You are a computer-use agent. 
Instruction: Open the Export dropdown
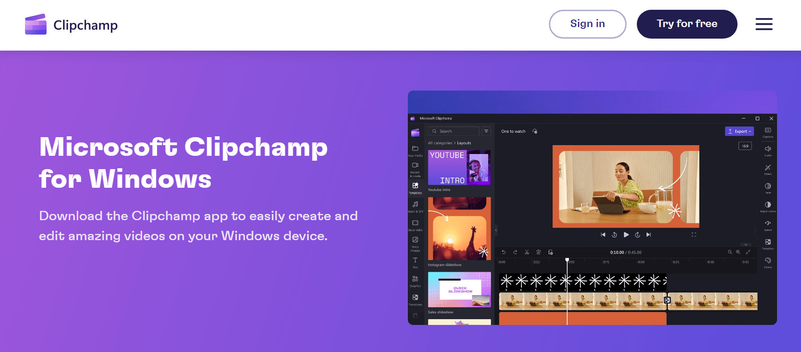click(739, 131)
